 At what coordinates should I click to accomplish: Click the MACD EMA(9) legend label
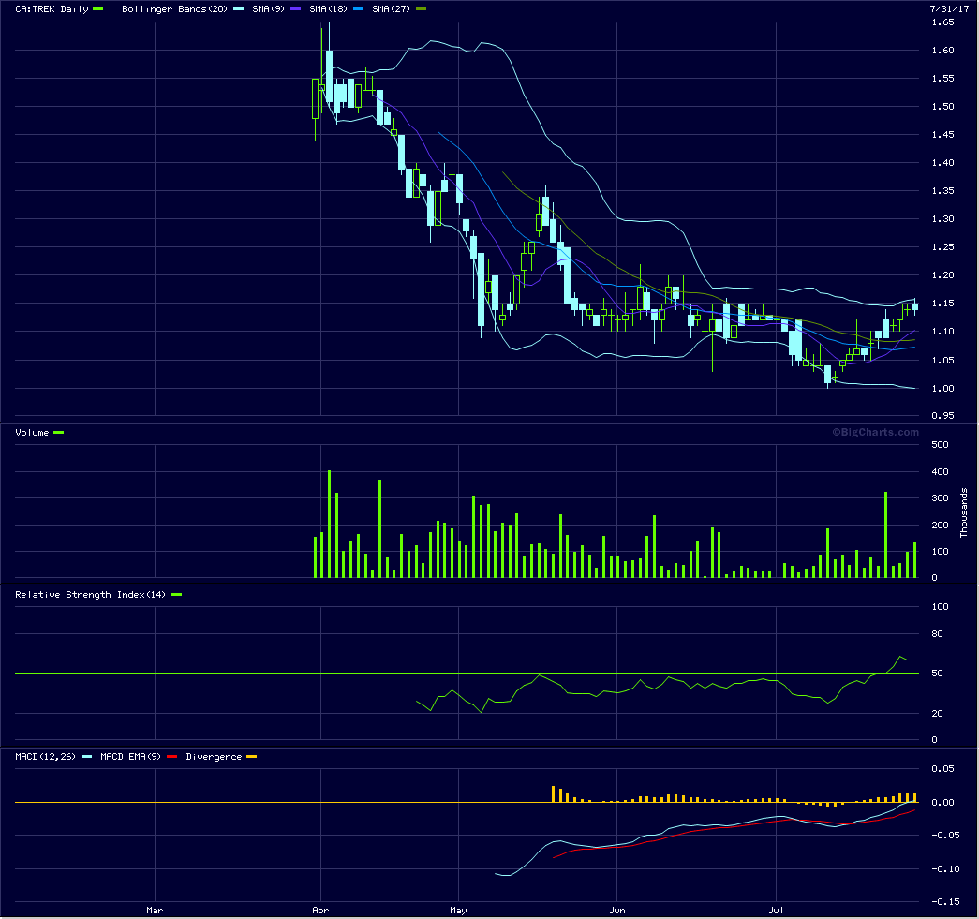pos(130,757)
